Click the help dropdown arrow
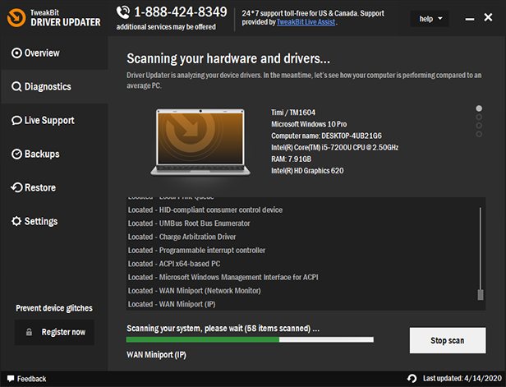506x387 pixels. point(439,19)
